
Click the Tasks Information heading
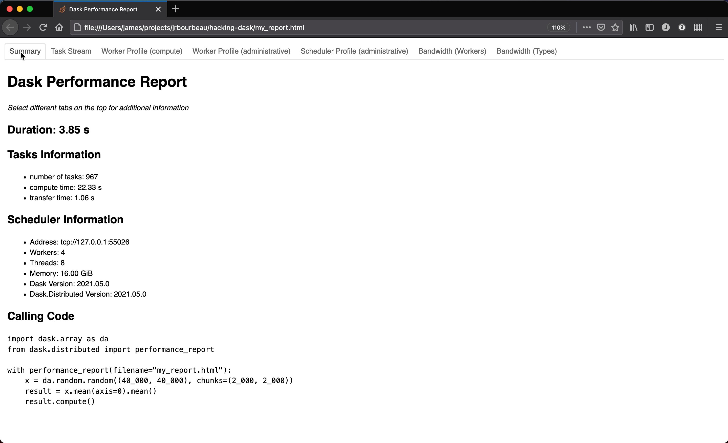tap(54, 155)
